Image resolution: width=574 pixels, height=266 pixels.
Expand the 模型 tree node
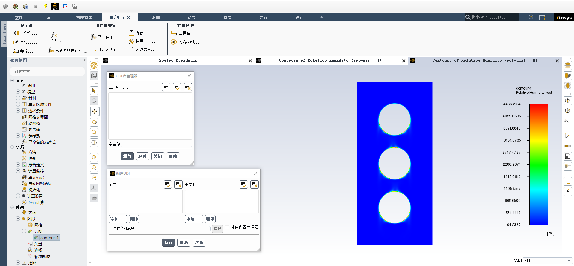(x=18, y=92)
